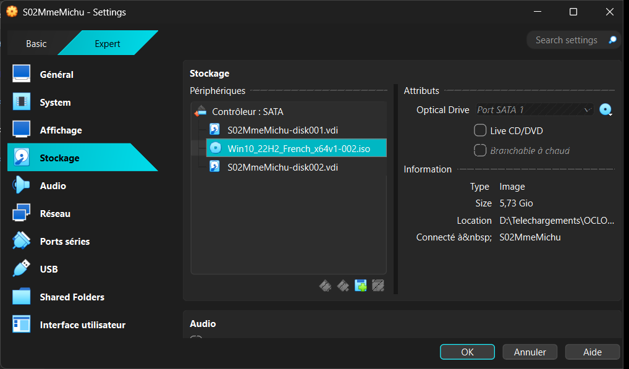Image resolution: width=629 pixels, height=369 pixels.
Task: Open the USB settings section
Action: [x=49, y=269]
